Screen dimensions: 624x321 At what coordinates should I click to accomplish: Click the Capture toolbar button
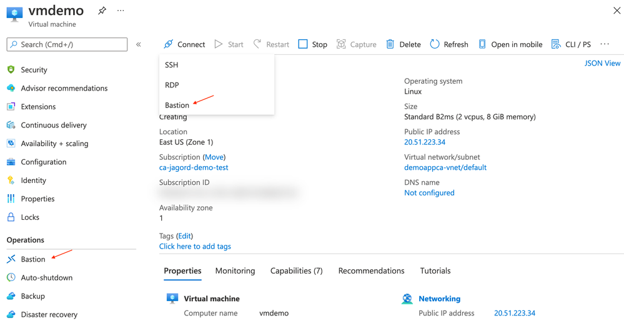(356, 44)
